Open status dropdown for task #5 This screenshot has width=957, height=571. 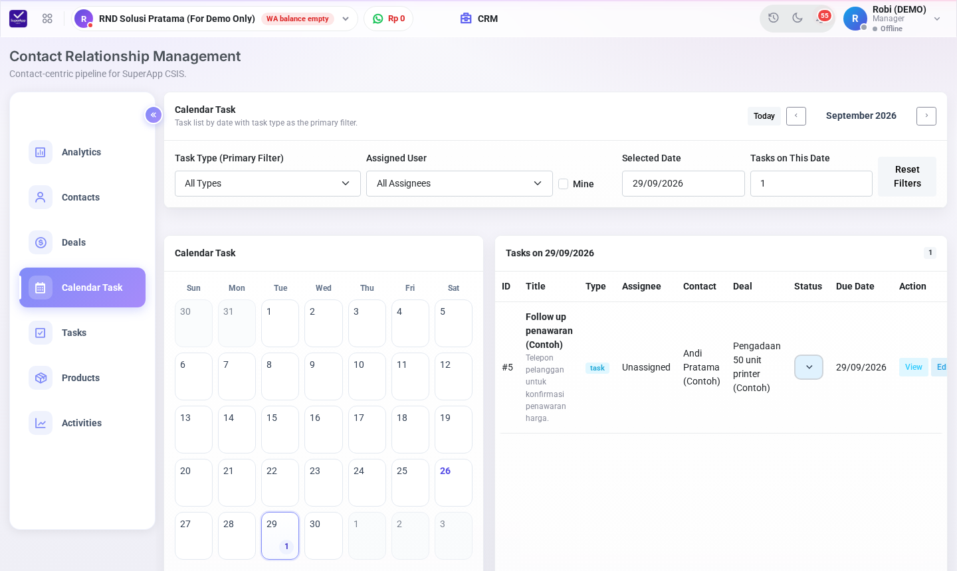tap(809, 367)
